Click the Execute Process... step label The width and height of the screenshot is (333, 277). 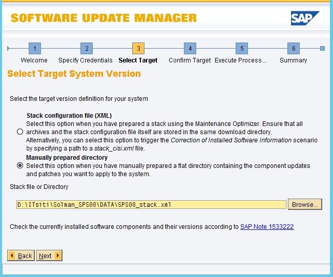[x=240, y=60]
